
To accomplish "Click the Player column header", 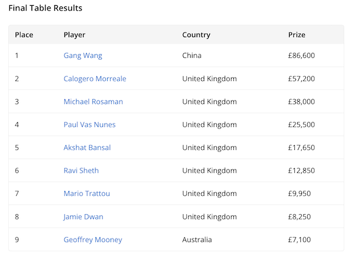I will click(74, 35).
